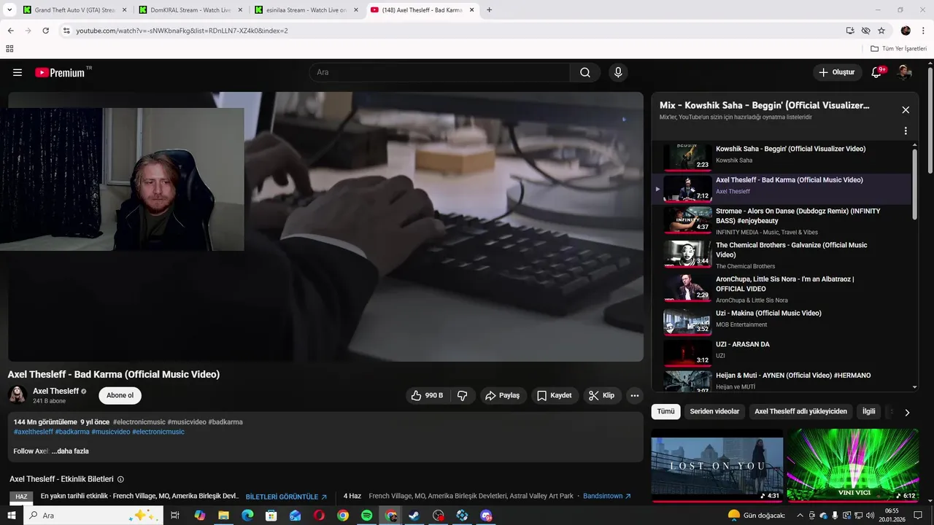This screenshot has height=525, width=934.
Task: Show more filter chips with right arrow
Action: pyautogui.click(x=907, y=412)
